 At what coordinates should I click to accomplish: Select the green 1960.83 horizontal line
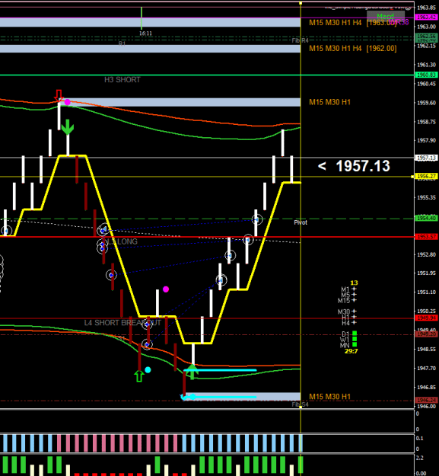tap(207, 75)
